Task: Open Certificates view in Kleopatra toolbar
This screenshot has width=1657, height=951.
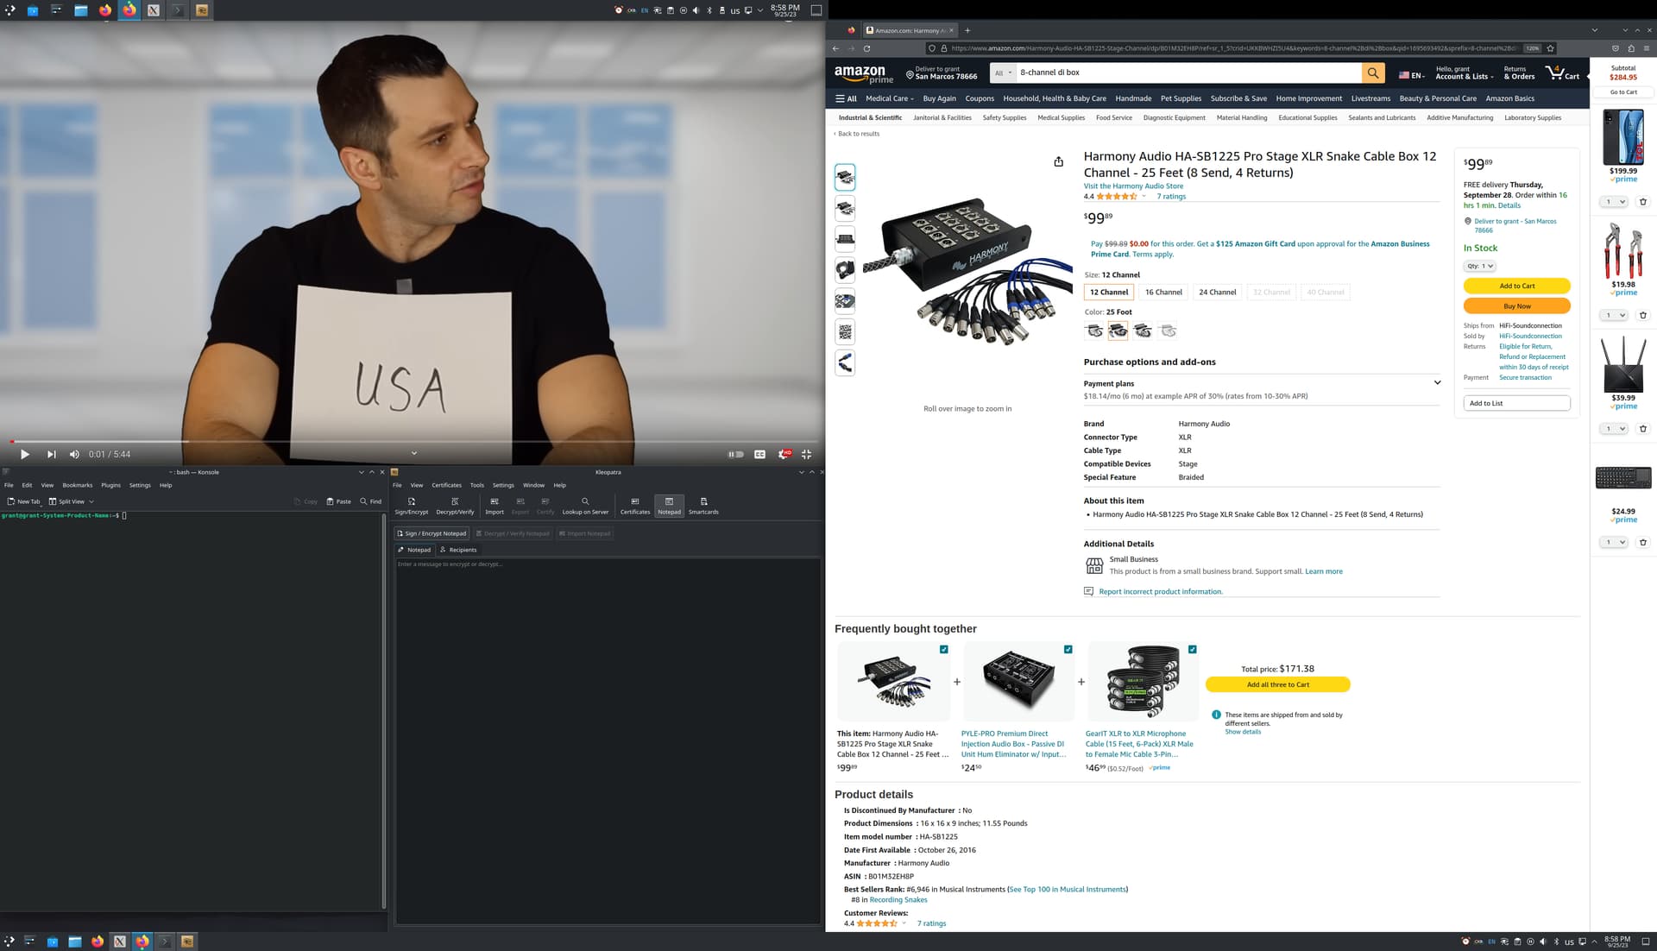Action: coord(635,506)
